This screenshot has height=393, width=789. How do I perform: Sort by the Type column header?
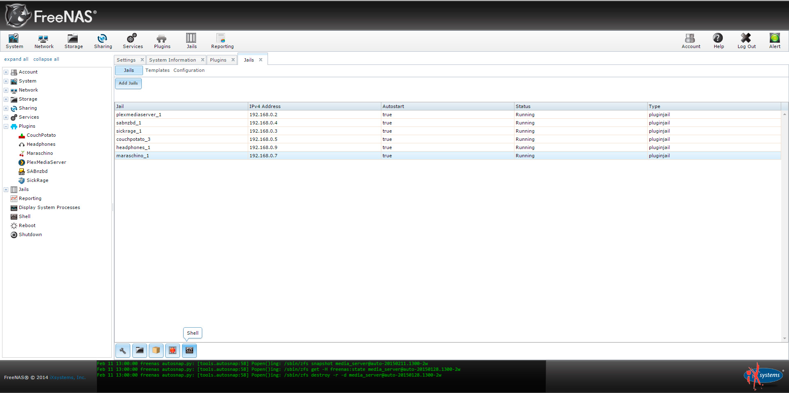[x=714, y=106]
